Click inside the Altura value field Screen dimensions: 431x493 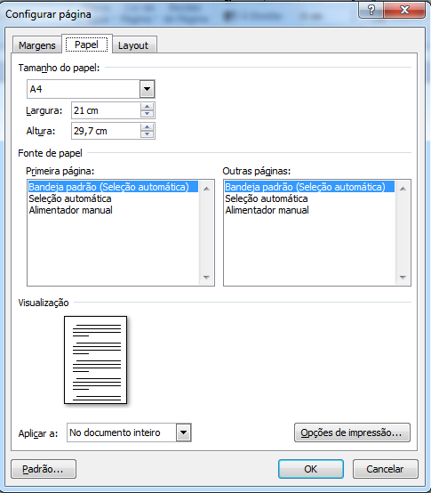click(x=106, y=131)
